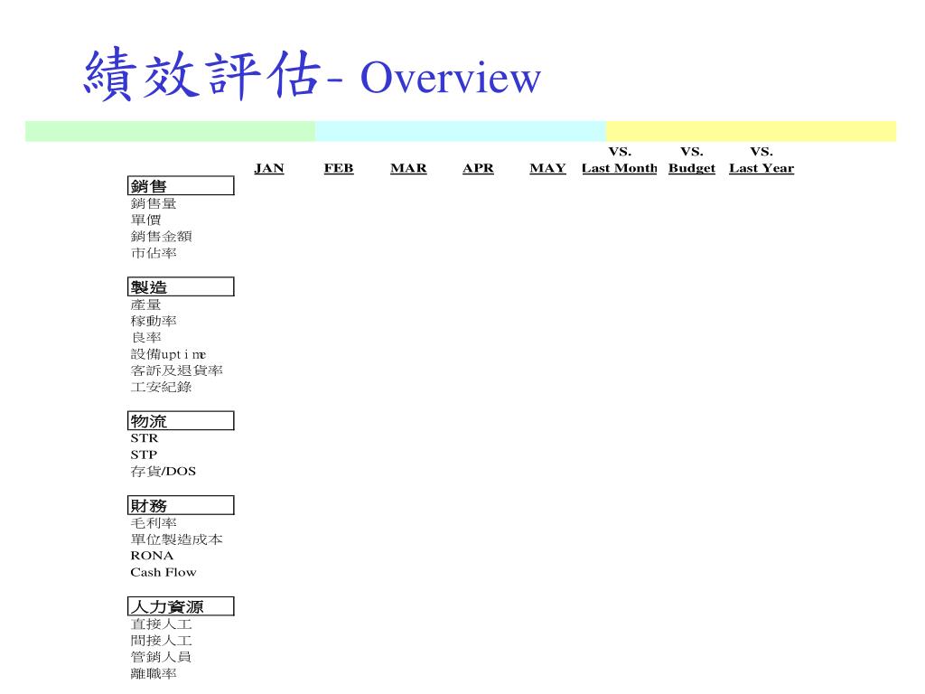Click the STR row label
Viewport: 925px width, 694px height.
click(145, 438)
